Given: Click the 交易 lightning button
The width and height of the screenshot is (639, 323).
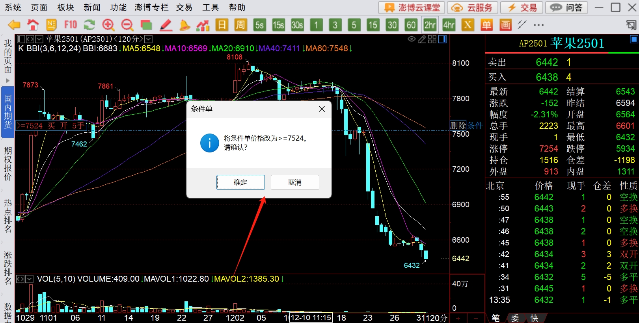Looking at the screenshot, I should pyautogui.click(x=522, y=7).
